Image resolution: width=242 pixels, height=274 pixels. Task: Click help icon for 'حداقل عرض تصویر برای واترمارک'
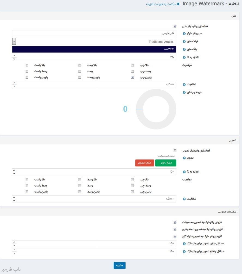[184, 244]
